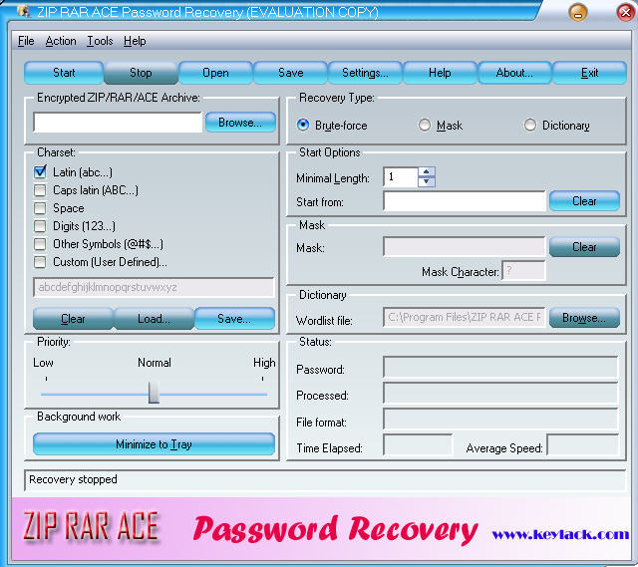The width and height of the screenshot is (638, 567).
Task: Select Dictionary recovery type
Action: 529,125
